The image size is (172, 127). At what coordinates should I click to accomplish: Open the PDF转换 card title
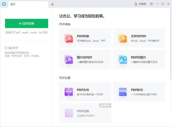click(83, 36)
